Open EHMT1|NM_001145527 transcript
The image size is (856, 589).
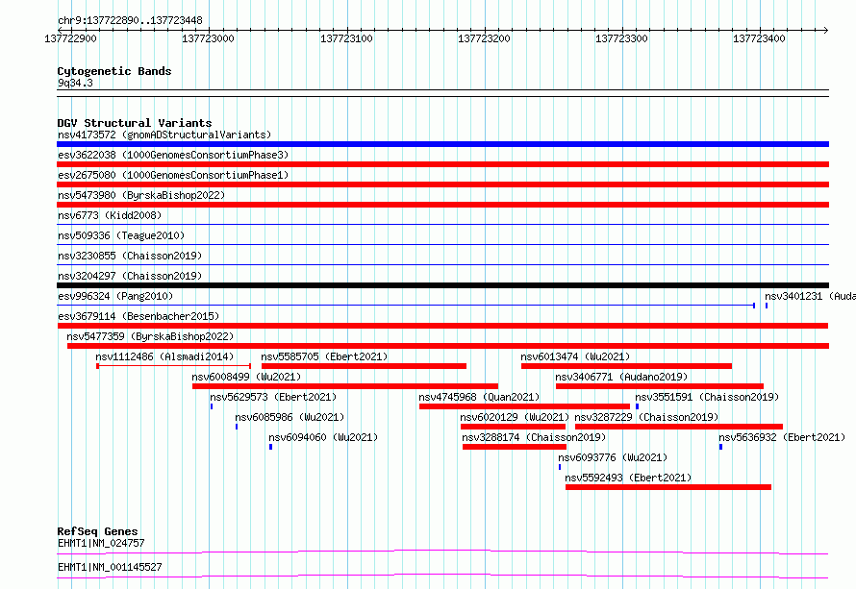click(x=110, y=567)
